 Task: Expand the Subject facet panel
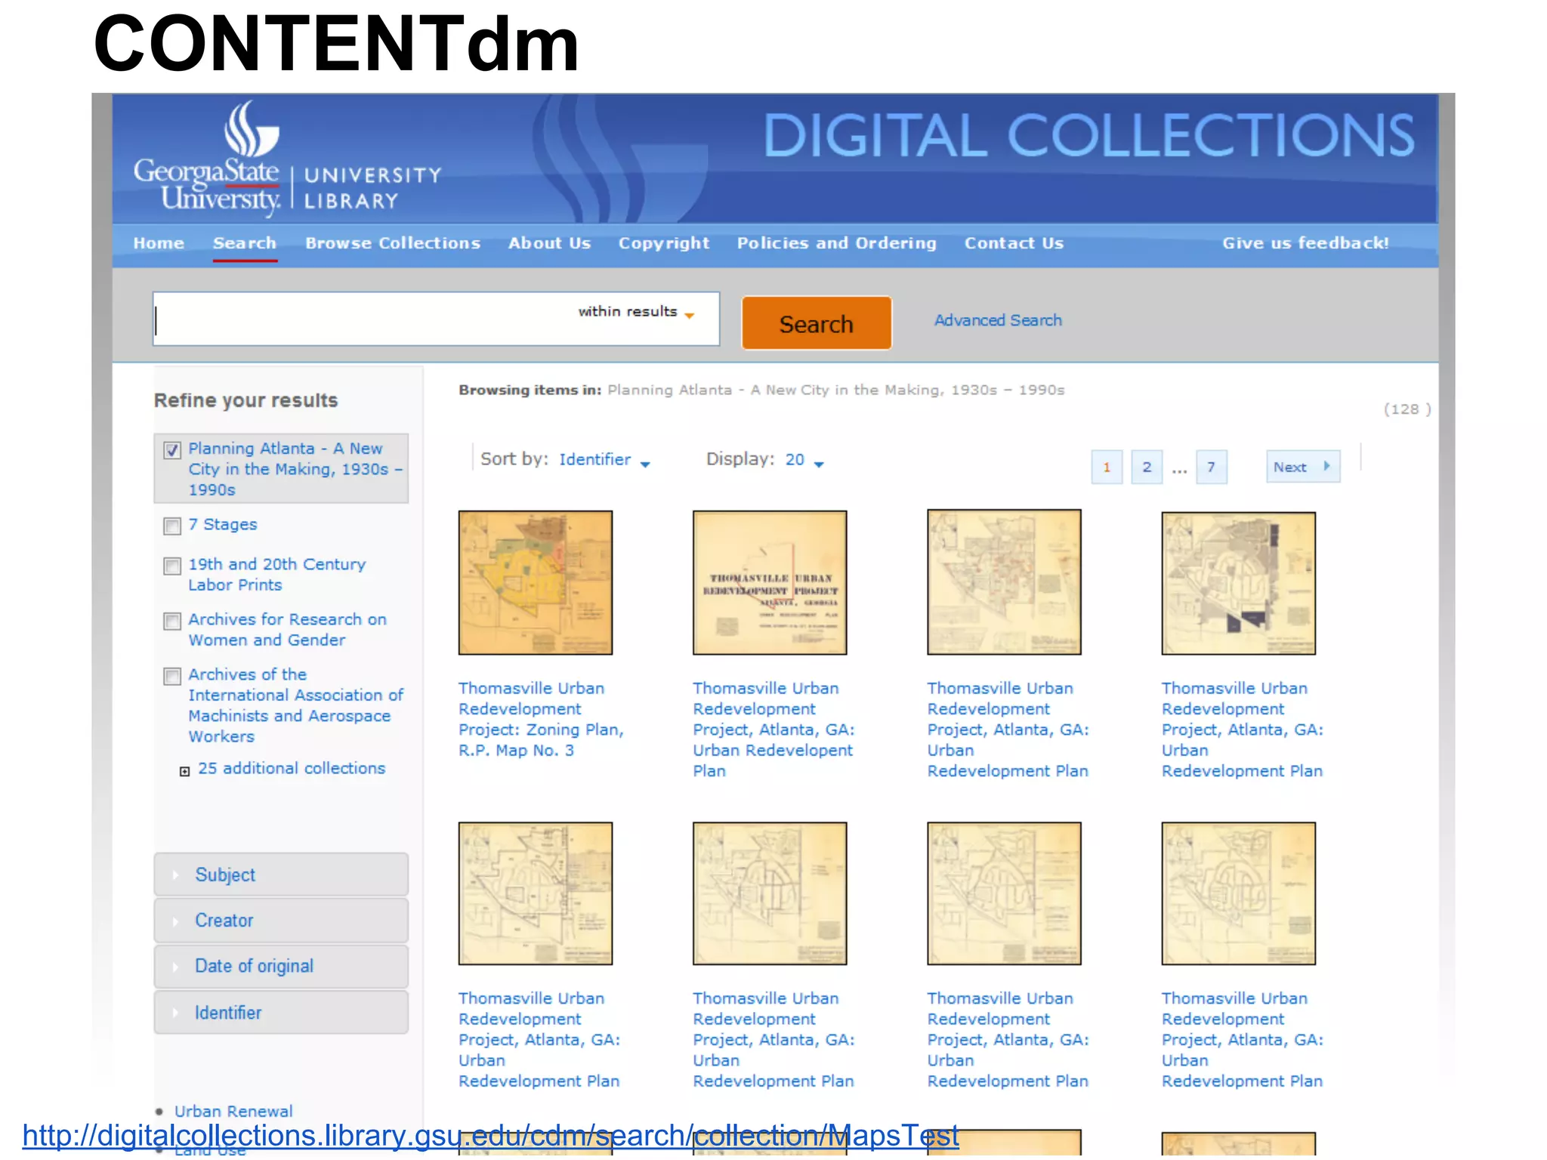coord(281,875)
